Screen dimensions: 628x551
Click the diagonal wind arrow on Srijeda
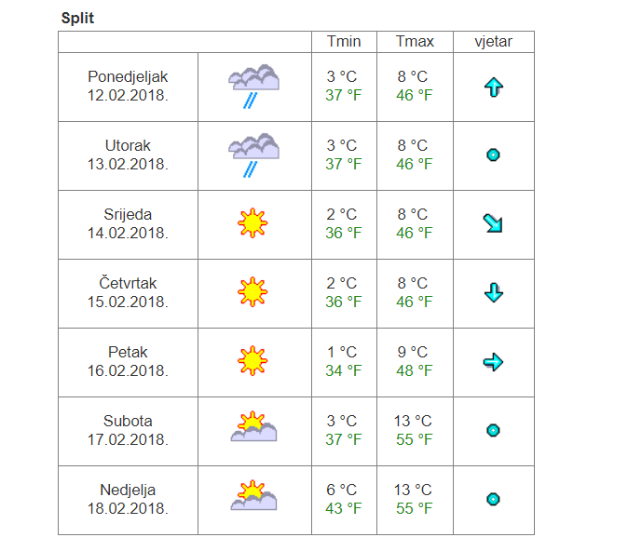(493, 223)
